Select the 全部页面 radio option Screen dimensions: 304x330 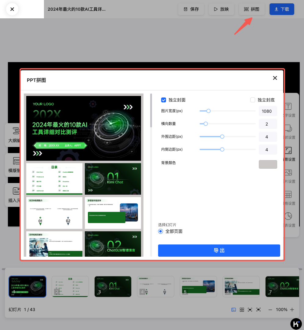point(161,231)
